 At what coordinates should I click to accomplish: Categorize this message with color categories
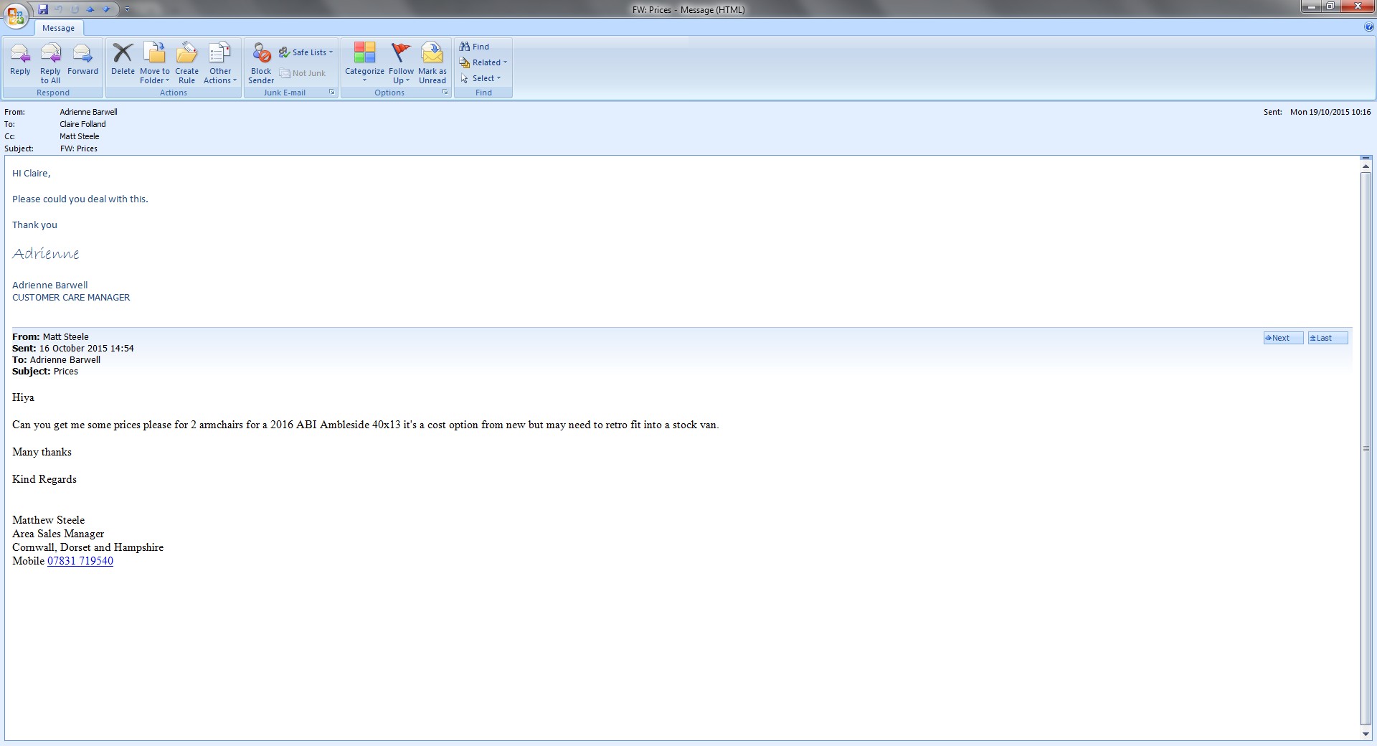364,63
